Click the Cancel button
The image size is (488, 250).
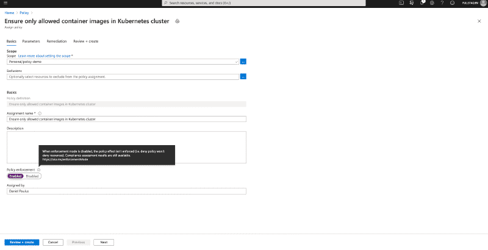(53, 242)
